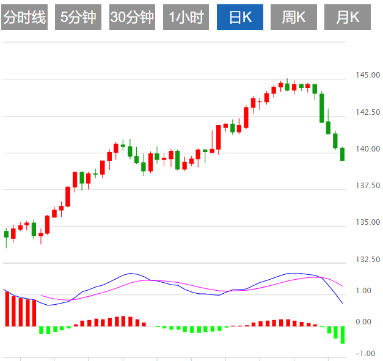
Task: Click the 145.00 price axis label
Action: 368,75
